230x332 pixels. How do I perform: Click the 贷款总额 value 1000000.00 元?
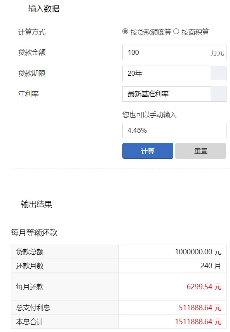point(198,252)
